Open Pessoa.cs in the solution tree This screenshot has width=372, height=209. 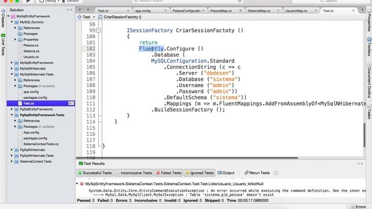[31, 45]
